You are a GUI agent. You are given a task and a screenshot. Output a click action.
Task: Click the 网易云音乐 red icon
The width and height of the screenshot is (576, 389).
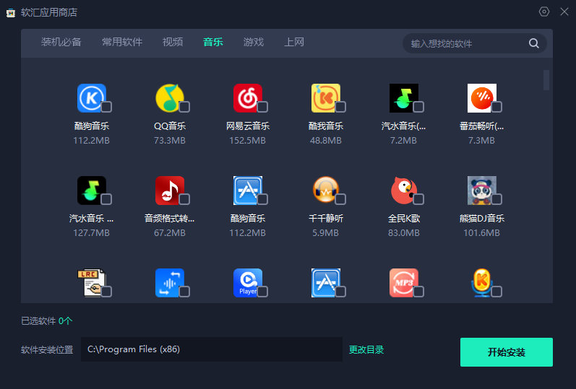point(248,98)
